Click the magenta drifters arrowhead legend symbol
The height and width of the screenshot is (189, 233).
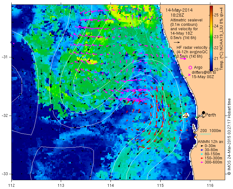pos(189,75)
